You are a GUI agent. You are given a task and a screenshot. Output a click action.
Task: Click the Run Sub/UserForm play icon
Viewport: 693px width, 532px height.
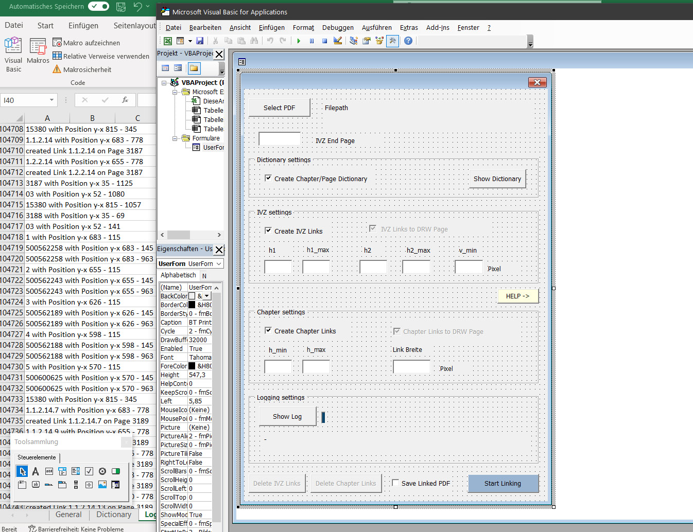299,41
